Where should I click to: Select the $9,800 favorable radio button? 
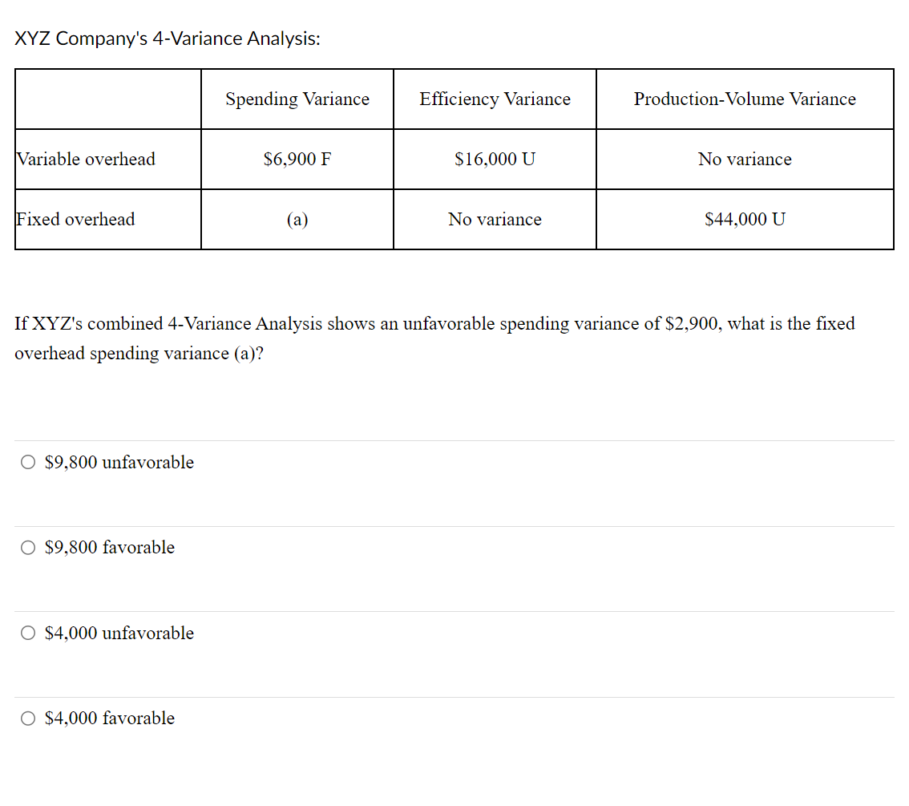point(27,547)
